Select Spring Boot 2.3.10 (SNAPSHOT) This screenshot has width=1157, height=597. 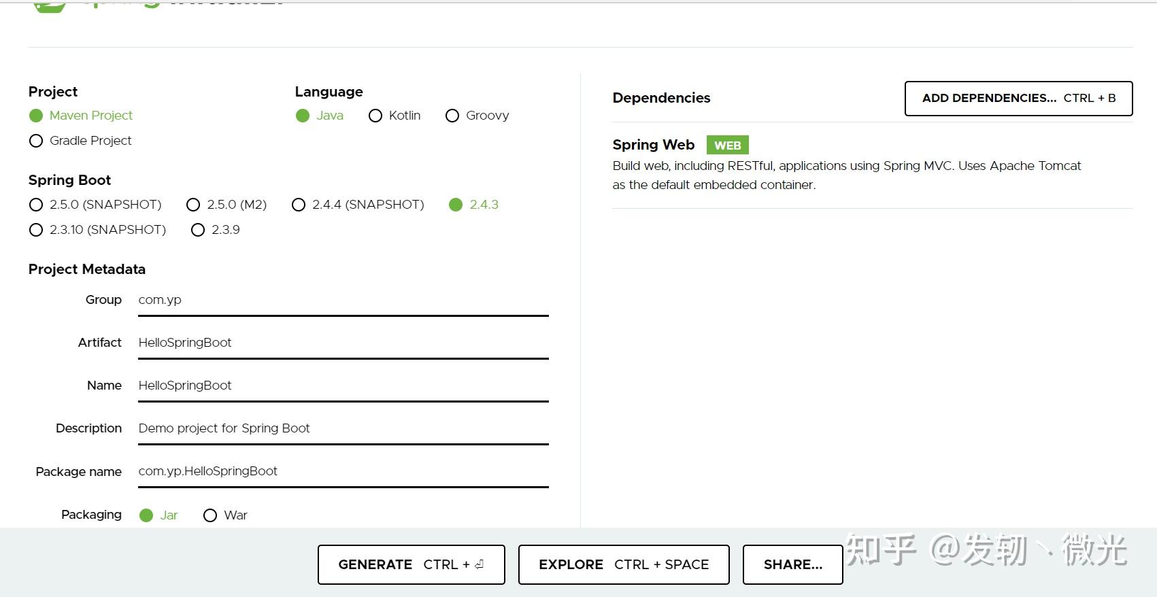(x=36, y=230)
